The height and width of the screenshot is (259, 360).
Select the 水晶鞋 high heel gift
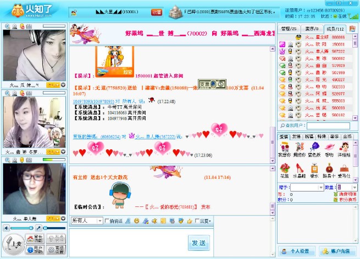coord(300,171)
